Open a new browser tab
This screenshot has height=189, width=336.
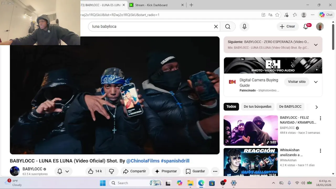click(x=191, y=5)
